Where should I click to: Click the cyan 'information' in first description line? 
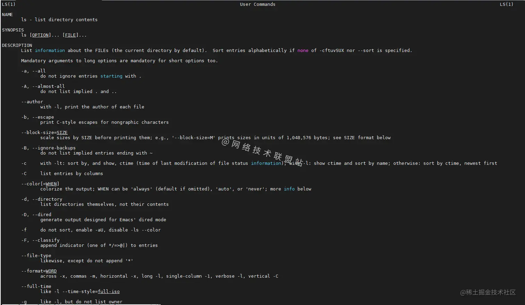pyautogui.click(x=50, y=50)
